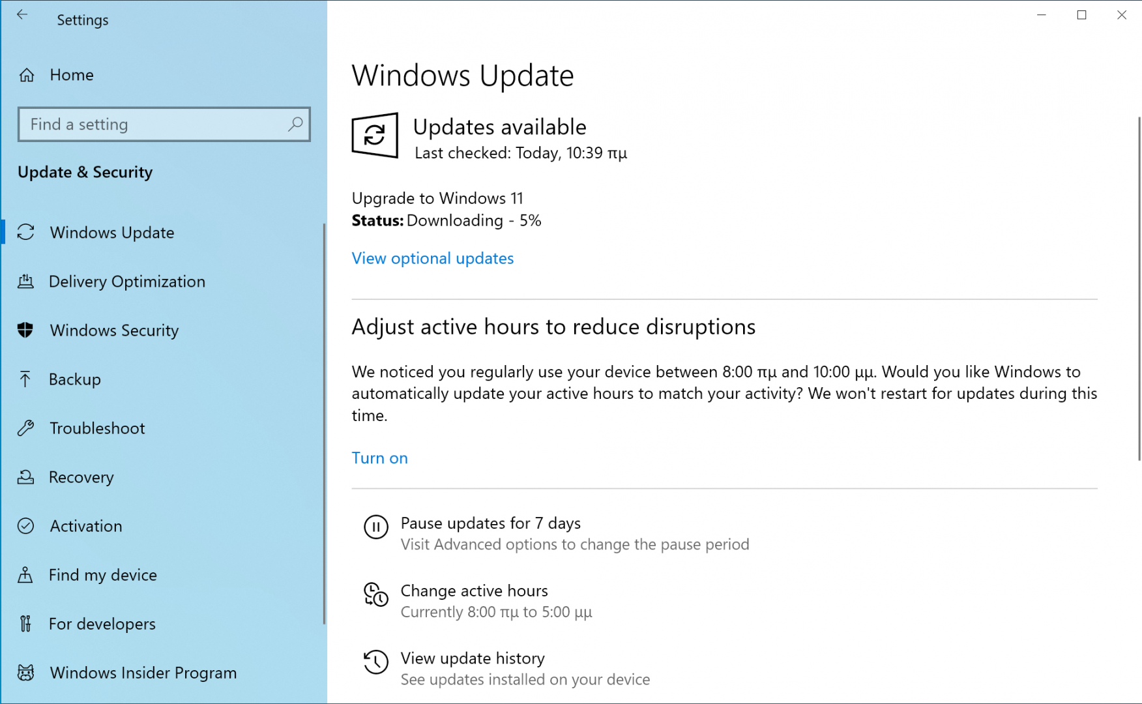The height and width of the screenshot is (704, 1142).
Task: Click the Last checked time text
Action: 521,153
